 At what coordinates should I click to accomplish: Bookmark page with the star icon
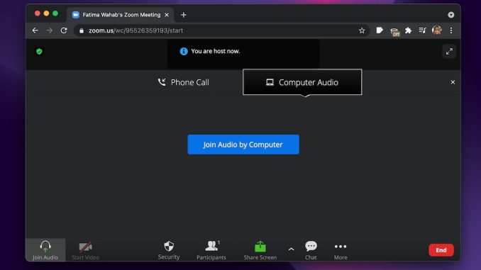coord(362,30)
